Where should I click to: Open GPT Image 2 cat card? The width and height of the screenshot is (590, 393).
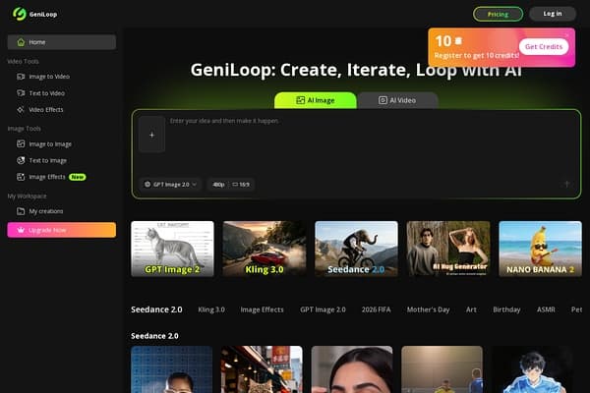[x=172, y=249]
